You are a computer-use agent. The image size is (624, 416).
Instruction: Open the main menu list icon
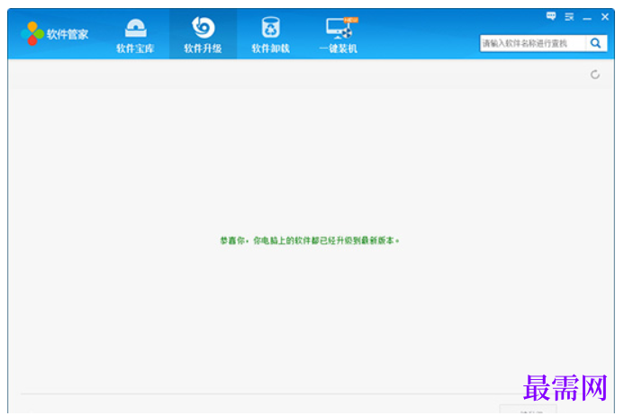[x=569, y=17]
